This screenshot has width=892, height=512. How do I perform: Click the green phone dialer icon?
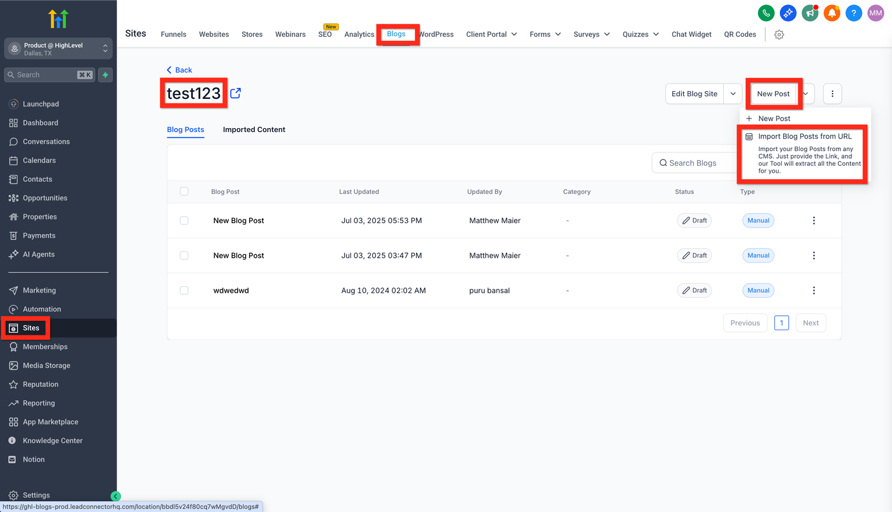point(766,13)
